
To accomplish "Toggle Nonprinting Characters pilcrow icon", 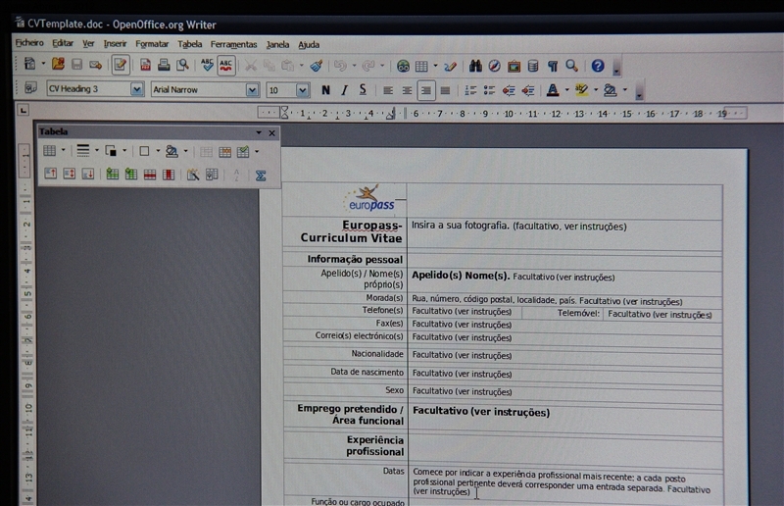I will (553, 66).
